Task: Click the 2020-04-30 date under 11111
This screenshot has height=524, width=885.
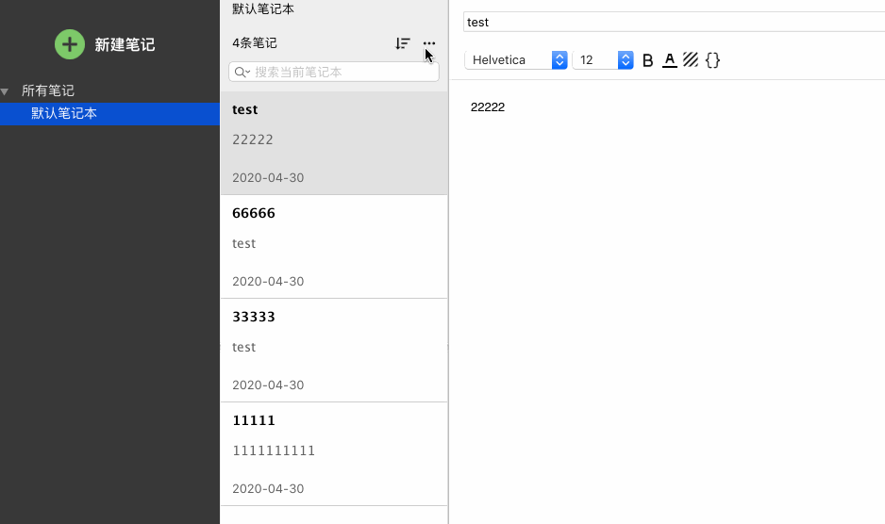Action: pyautogui.click(x=268, y=488)
